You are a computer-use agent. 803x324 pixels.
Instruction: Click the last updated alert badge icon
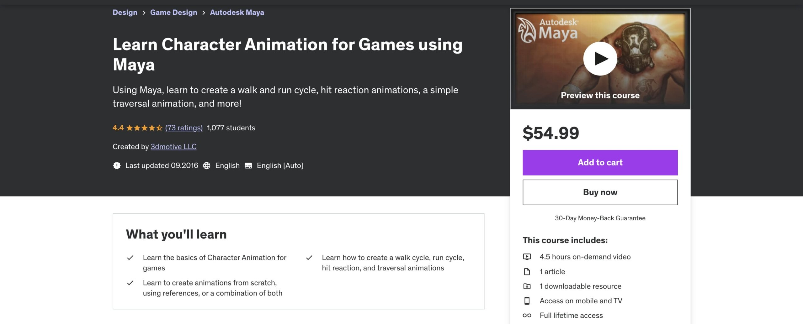[x=117, y=165]
